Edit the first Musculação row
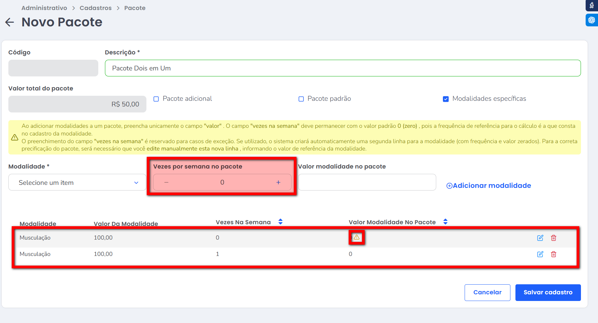Screen dimensions: 598x323 click(540, 238)
